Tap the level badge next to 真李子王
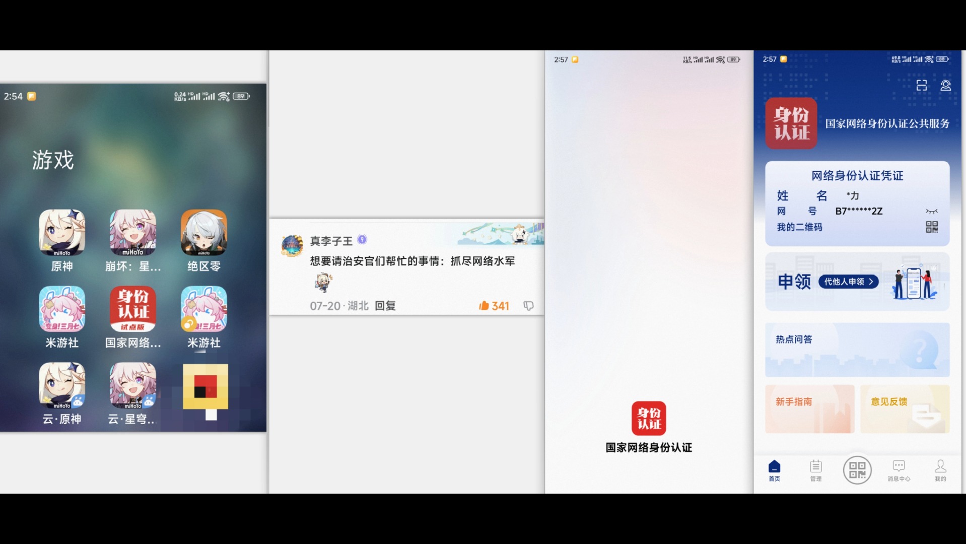This screenshot has width=966, height=544. pos(362,240)
